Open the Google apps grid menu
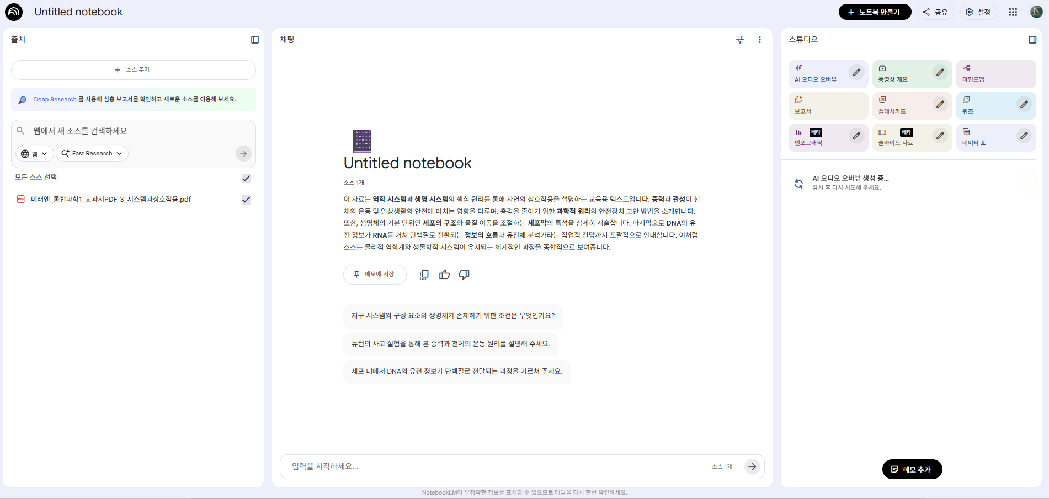The width and height of the screenshot is (1049, 499). 1013,12
